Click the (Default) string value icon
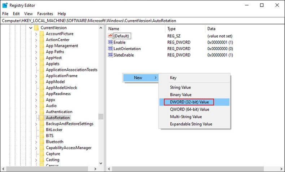This screenshot has height=172, width=285. [x=110, y=36]
